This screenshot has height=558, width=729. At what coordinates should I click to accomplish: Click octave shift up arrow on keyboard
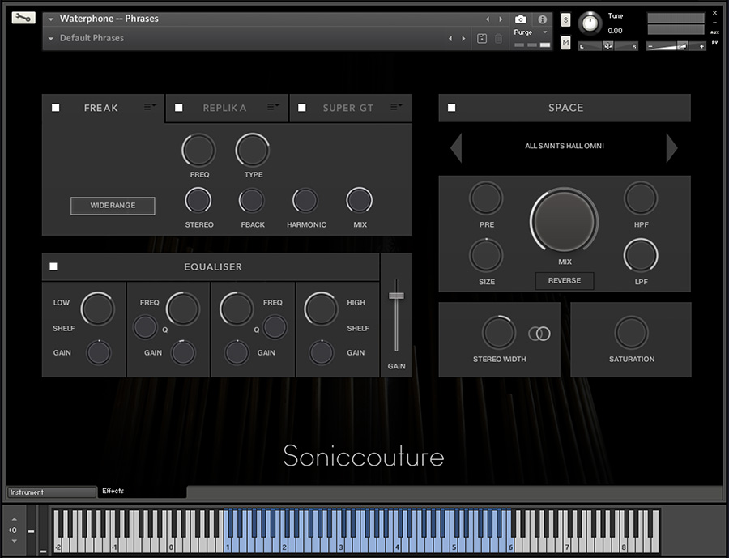pos(14,519)
